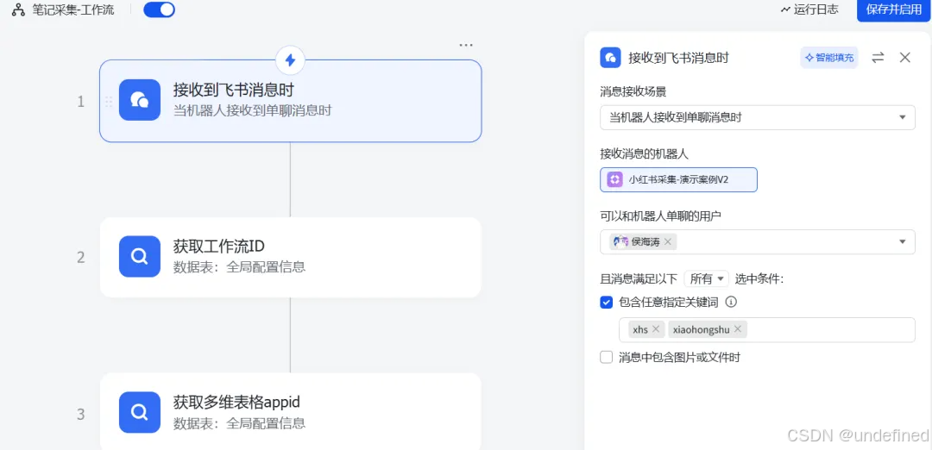Toggle the workflow enable switch off
Screen dimensions: 932x450
pos(160,9)
